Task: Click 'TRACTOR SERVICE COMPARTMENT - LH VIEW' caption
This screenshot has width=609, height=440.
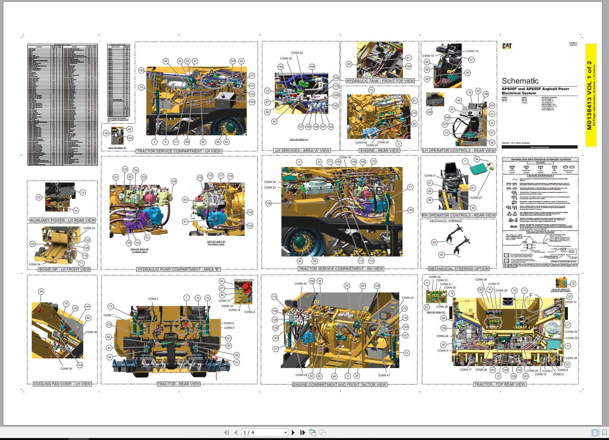Action: point(179,151)
